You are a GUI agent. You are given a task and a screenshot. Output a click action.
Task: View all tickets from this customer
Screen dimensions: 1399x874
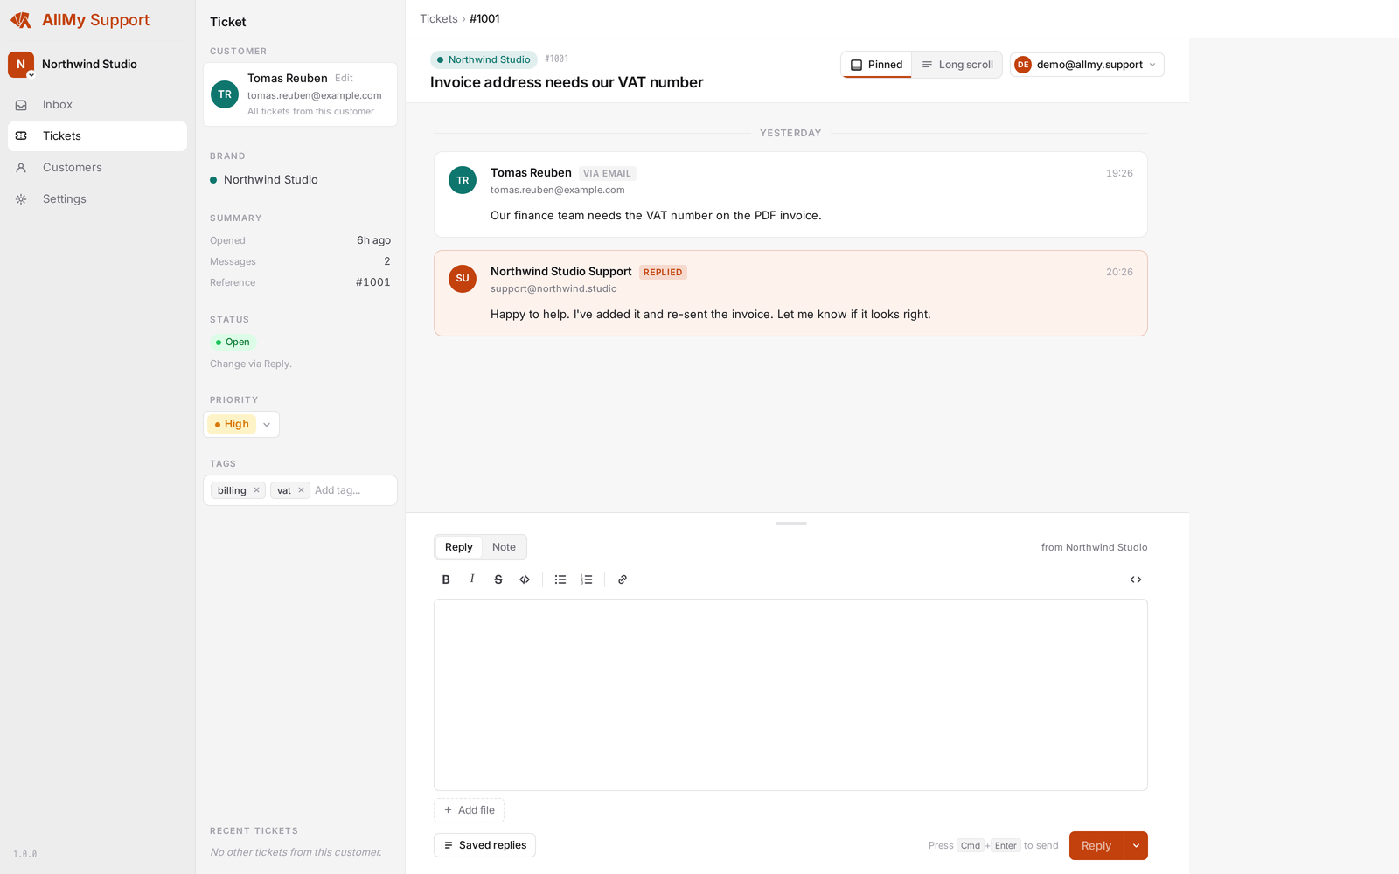[310, 112]
